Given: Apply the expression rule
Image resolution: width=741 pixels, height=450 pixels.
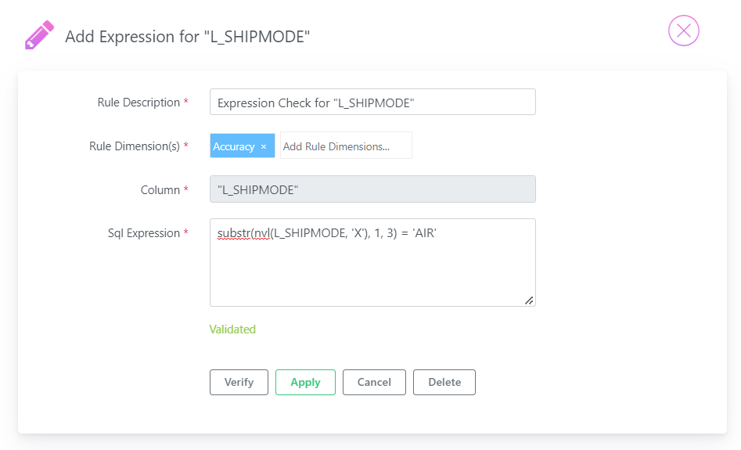Looking at the screenshot, I should coord(305,382).
